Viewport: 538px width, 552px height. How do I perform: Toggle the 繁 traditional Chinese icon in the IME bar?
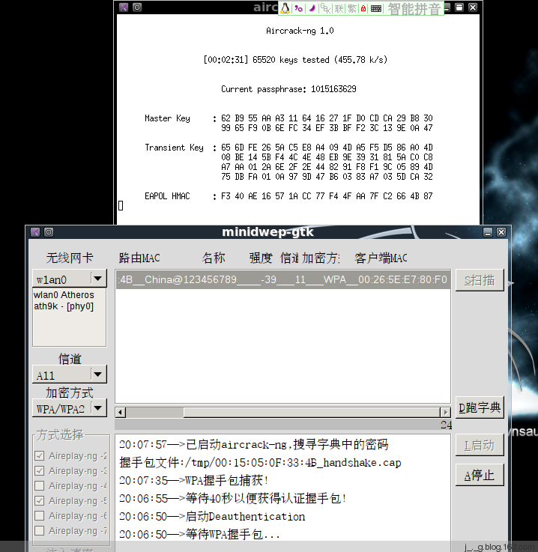[x=351, y=8]
